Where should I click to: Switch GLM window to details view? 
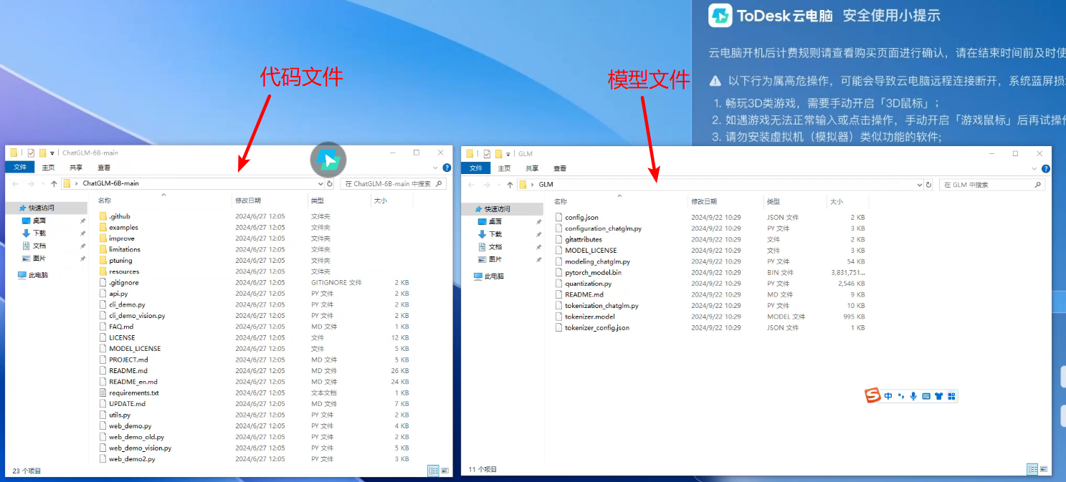[1032, 470]
